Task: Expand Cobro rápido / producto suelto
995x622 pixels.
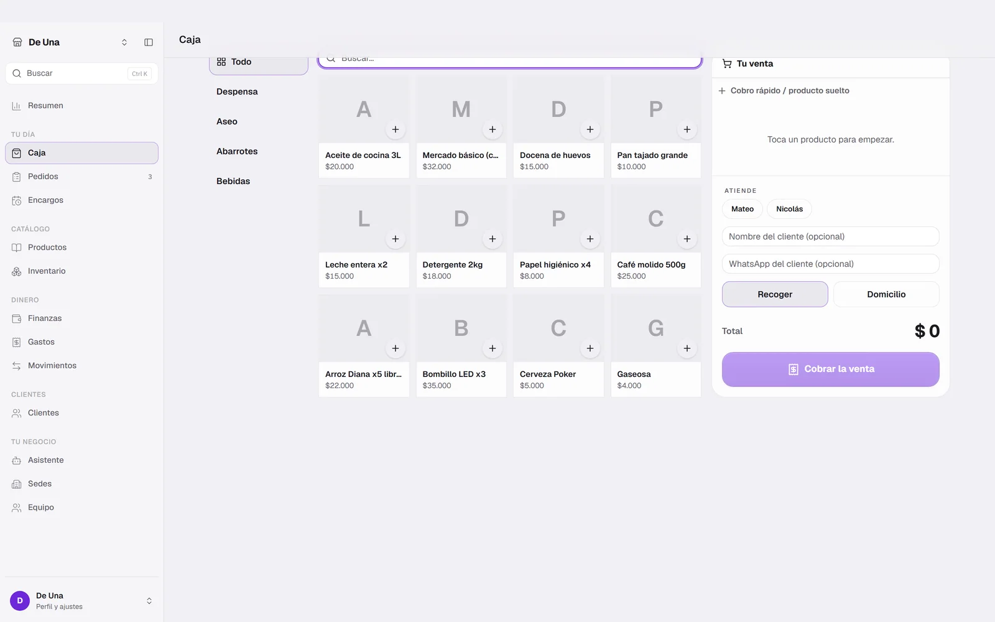Action: click(784, 91)
